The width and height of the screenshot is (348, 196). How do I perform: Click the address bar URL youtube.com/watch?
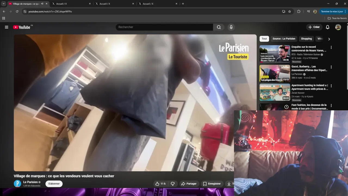(50, 11)
